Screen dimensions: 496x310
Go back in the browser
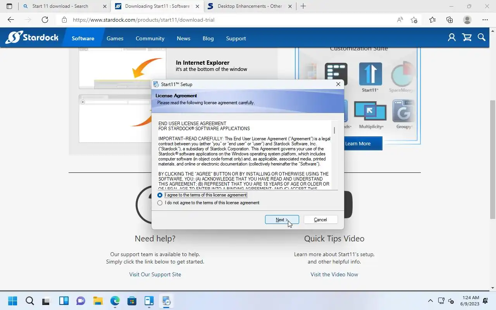(11, 20)
